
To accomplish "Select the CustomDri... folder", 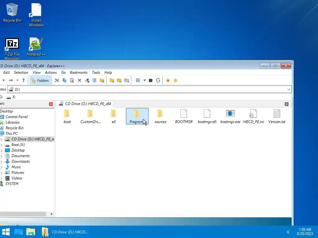I will (x=90, y=117).
